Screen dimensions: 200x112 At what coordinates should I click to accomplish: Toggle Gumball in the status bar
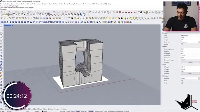(91, 111)
